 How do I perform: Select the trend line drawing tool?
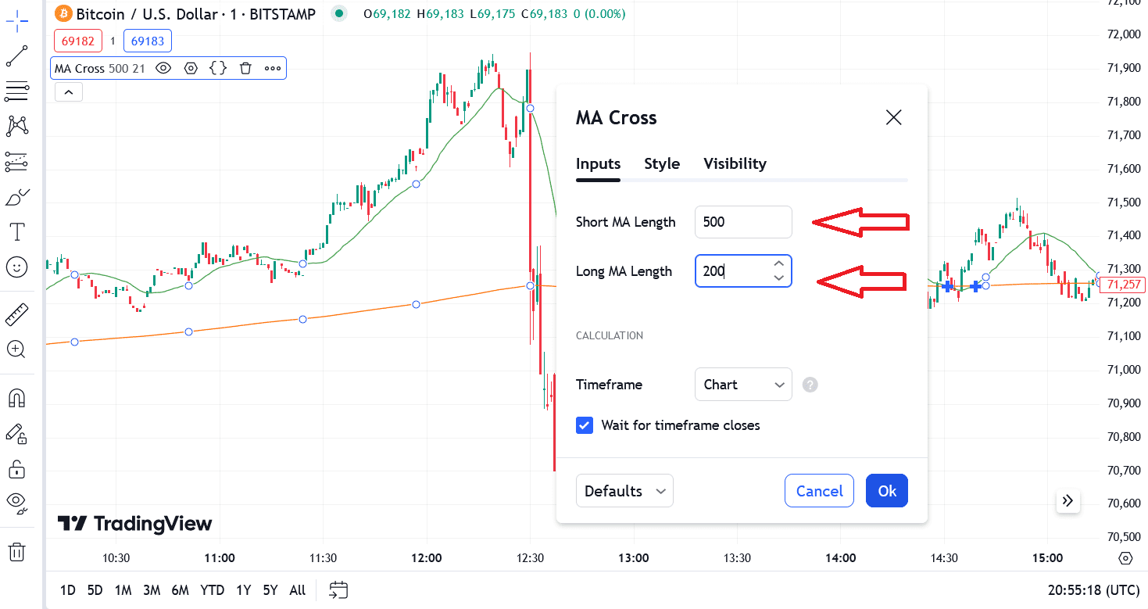click(x=17, y=57)
